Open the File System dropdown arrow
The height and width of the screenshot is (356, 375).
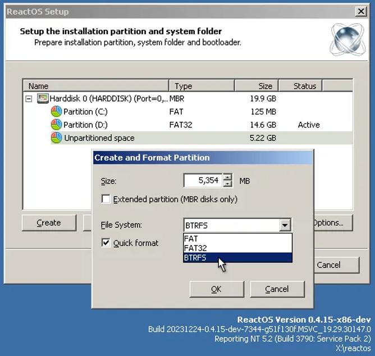click(x=285, y=225)
